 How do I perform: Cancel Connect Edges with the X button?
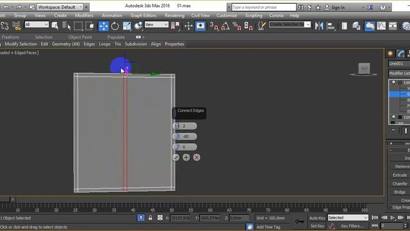pos(197,157)
